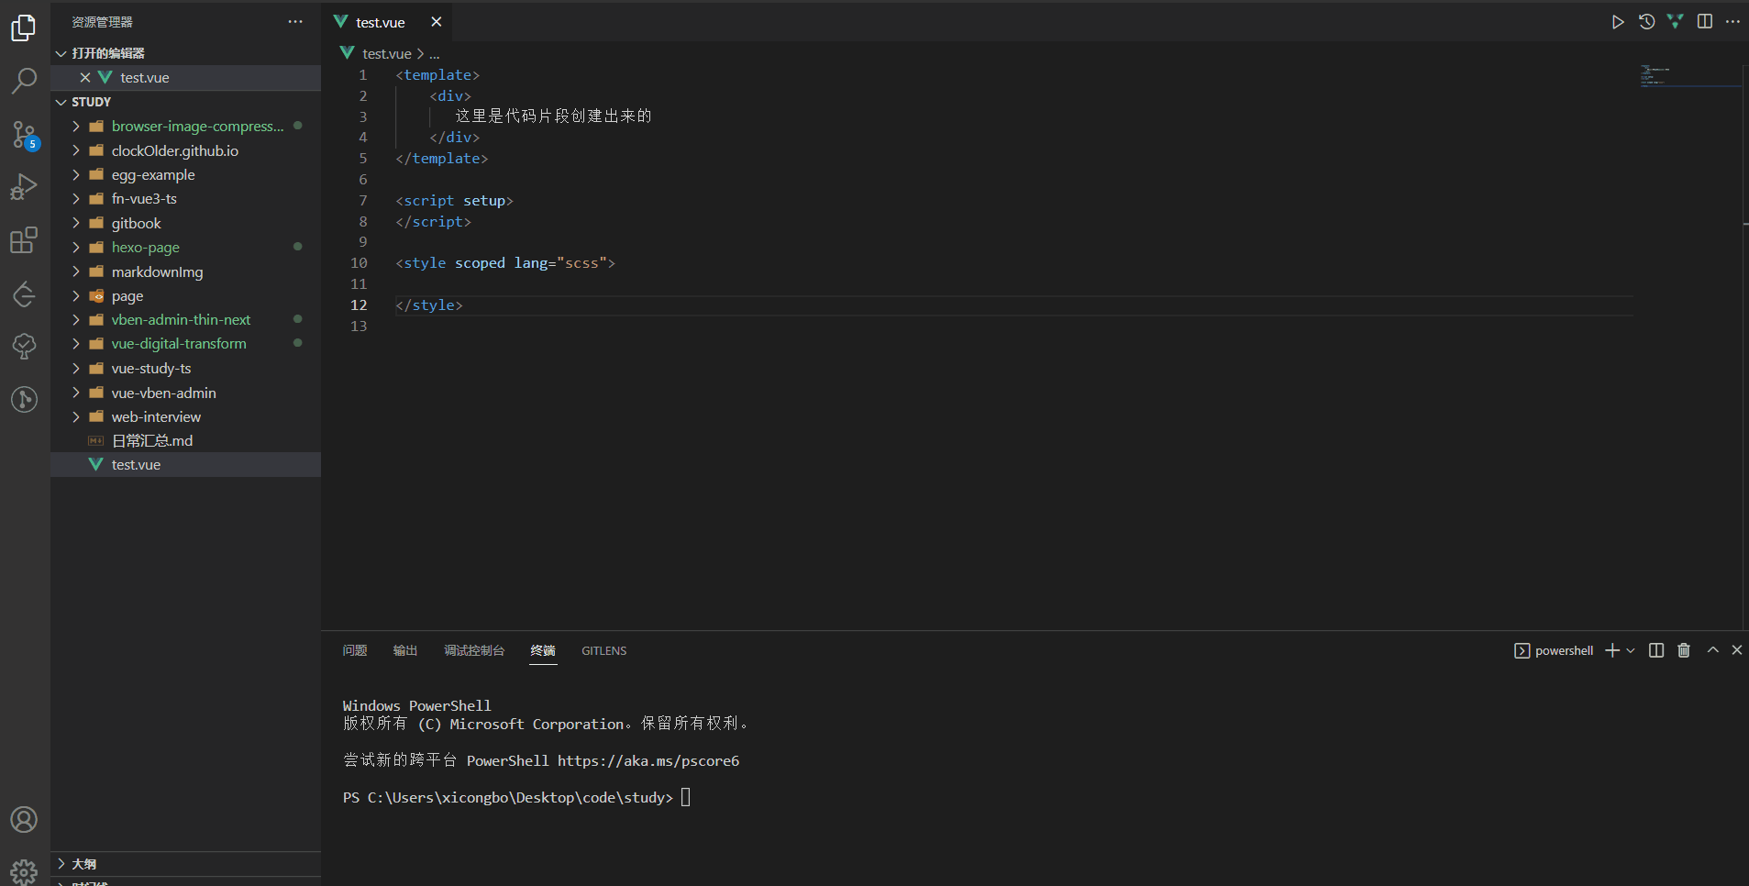The image size is (1749, 886).
Task: Click the breadcrumb ellipsis after test.vue
Action: coord(435,54)
